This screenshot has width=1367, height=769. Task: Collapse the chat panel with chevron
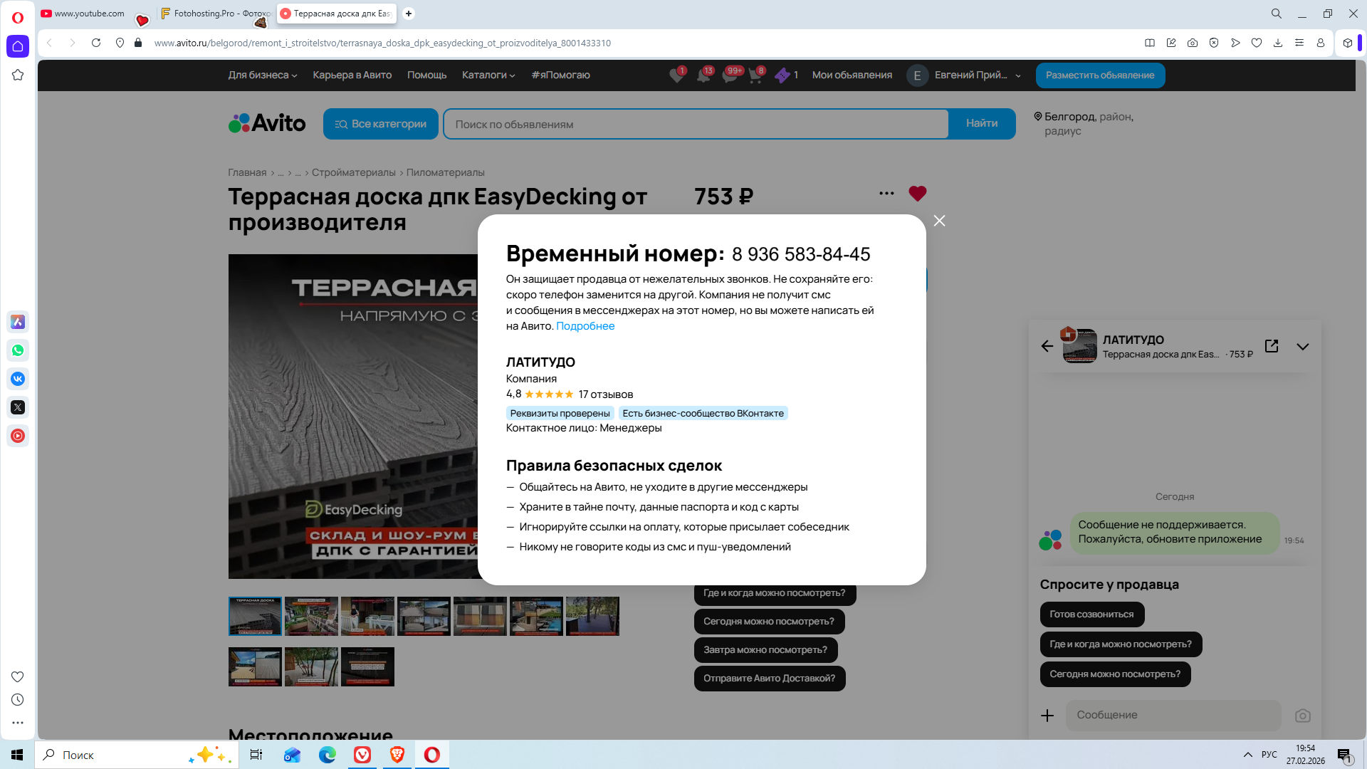tap(1302, 347)
